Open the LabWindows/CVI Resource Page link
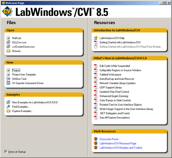 point(118,143)
